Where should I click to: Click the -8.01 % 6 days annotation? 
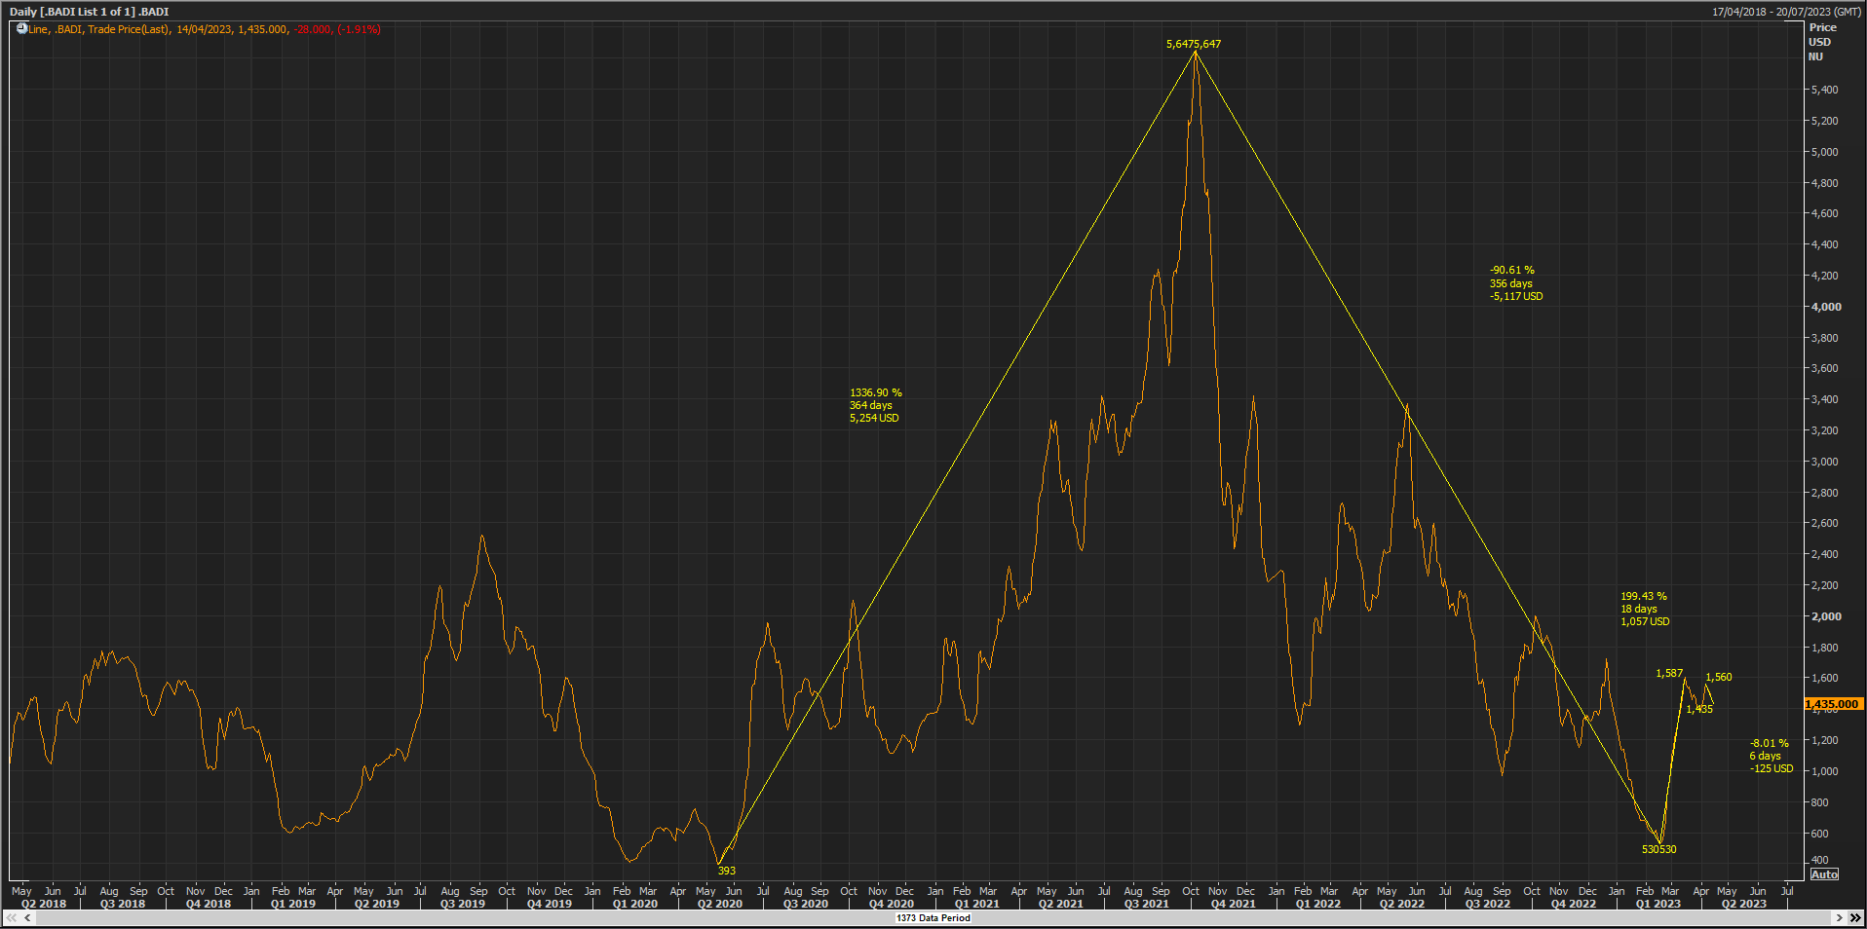click(x=1771, y=756)
